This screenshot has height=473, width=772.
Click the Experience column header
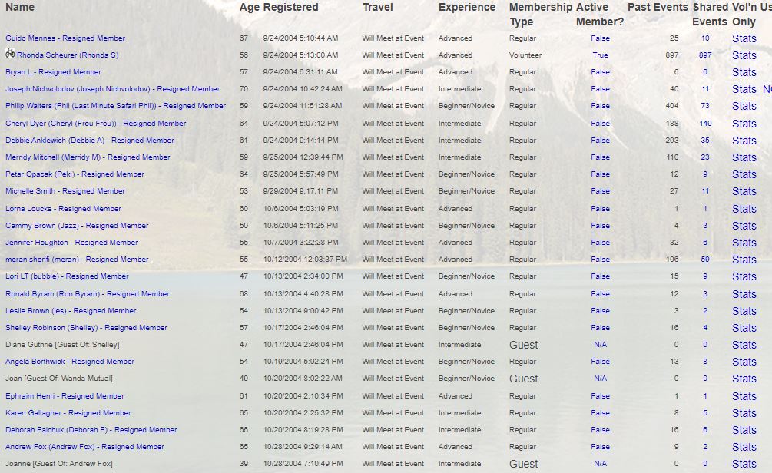point(467,8)
